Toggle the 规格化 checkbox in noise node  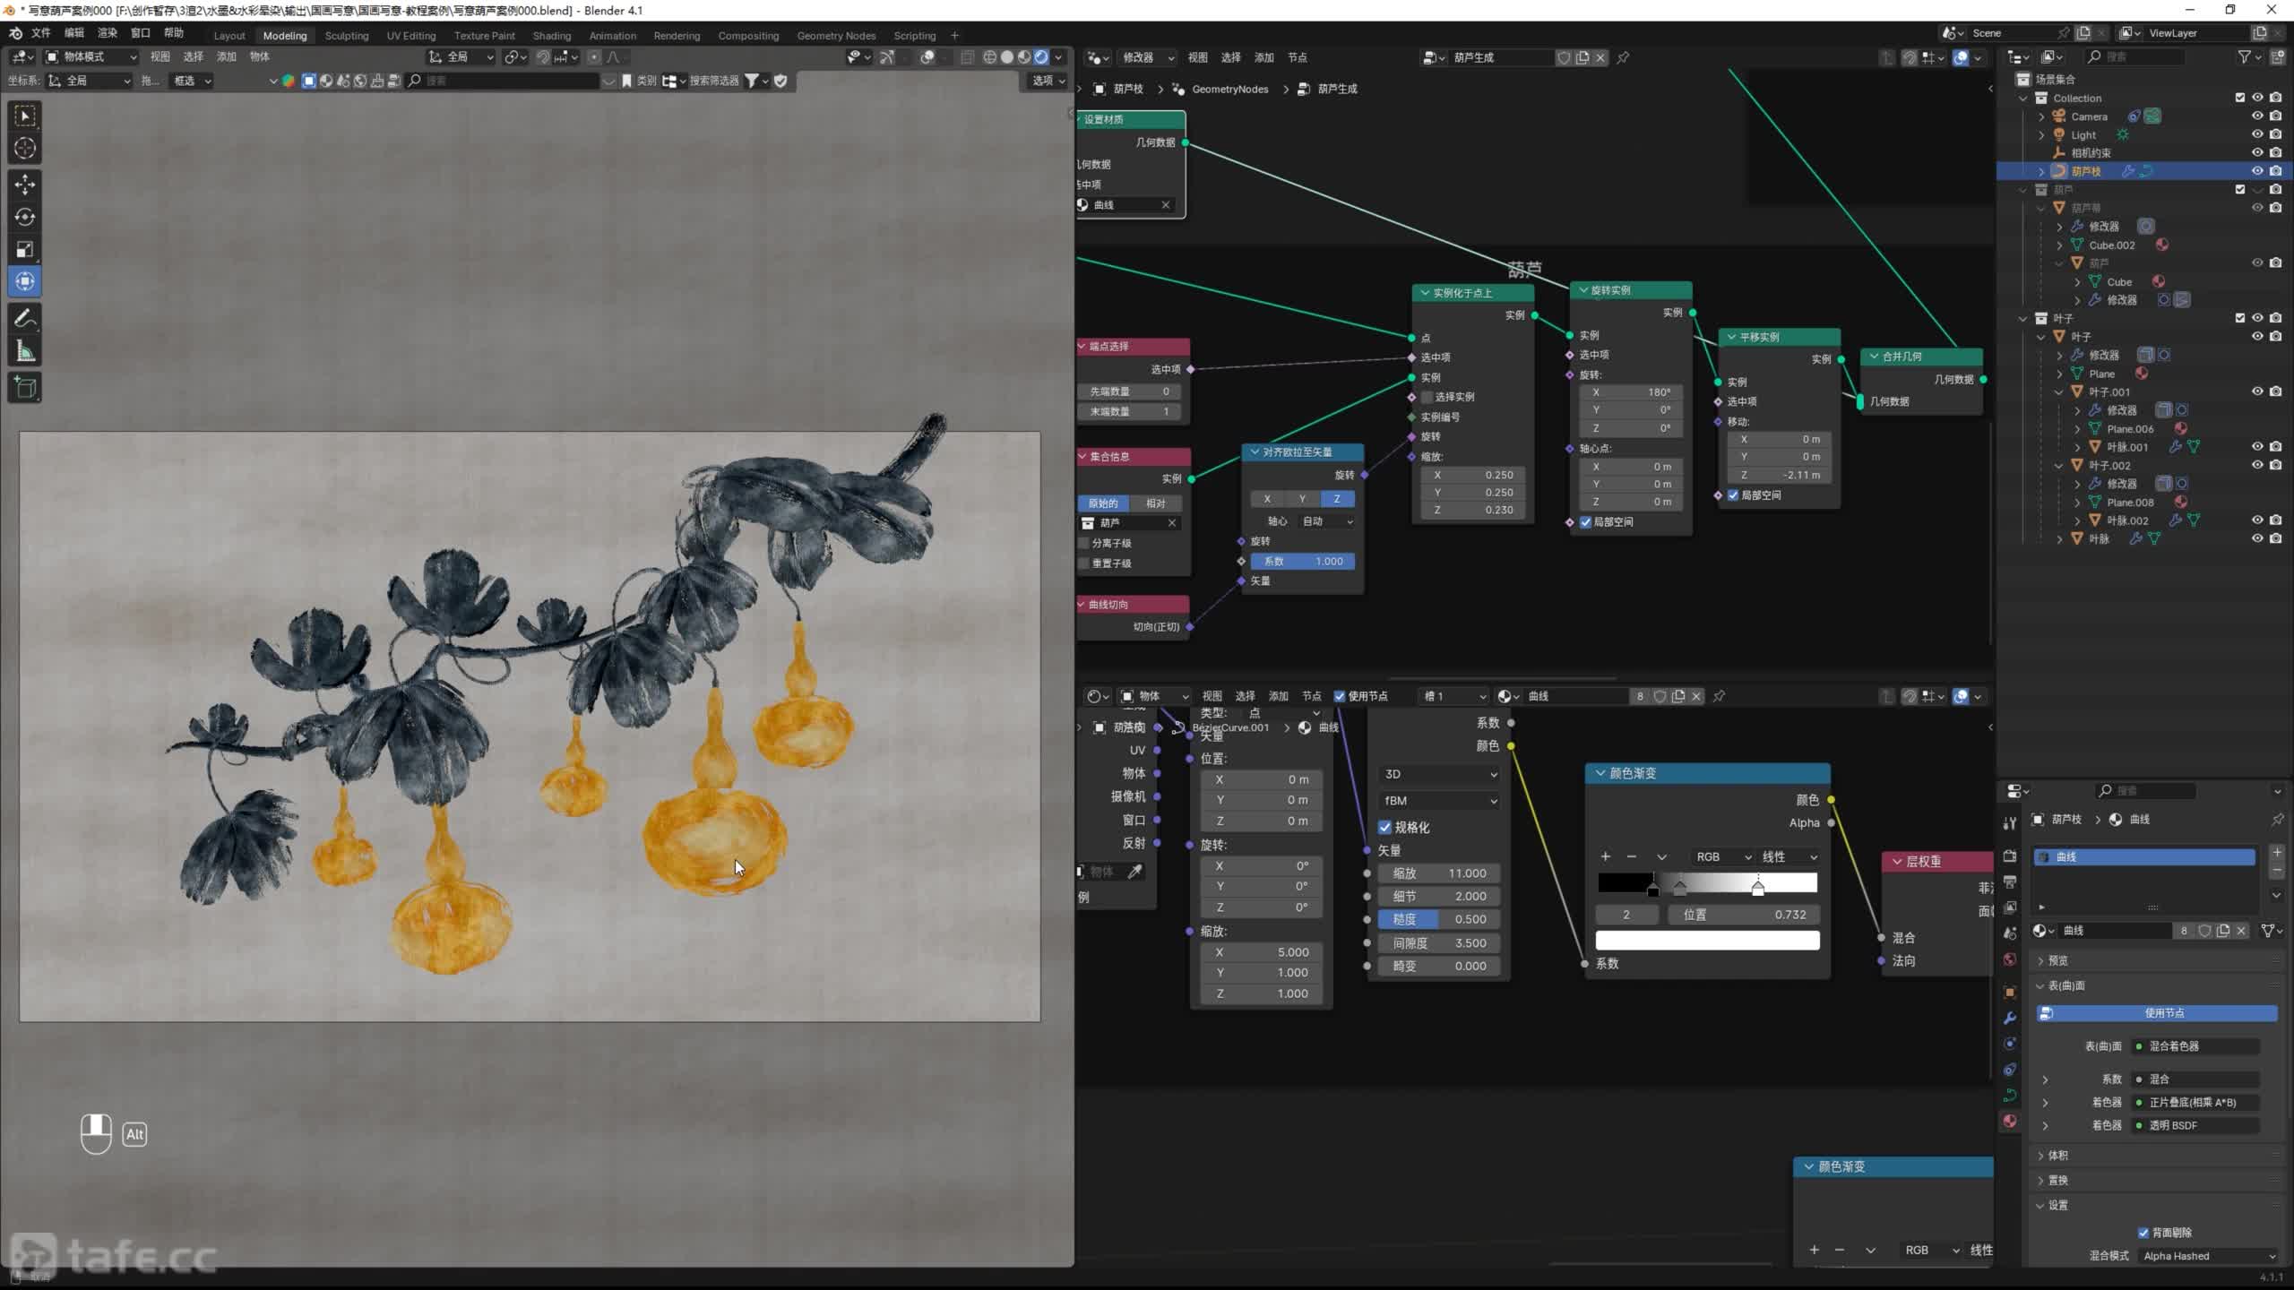coord(1385,827)
